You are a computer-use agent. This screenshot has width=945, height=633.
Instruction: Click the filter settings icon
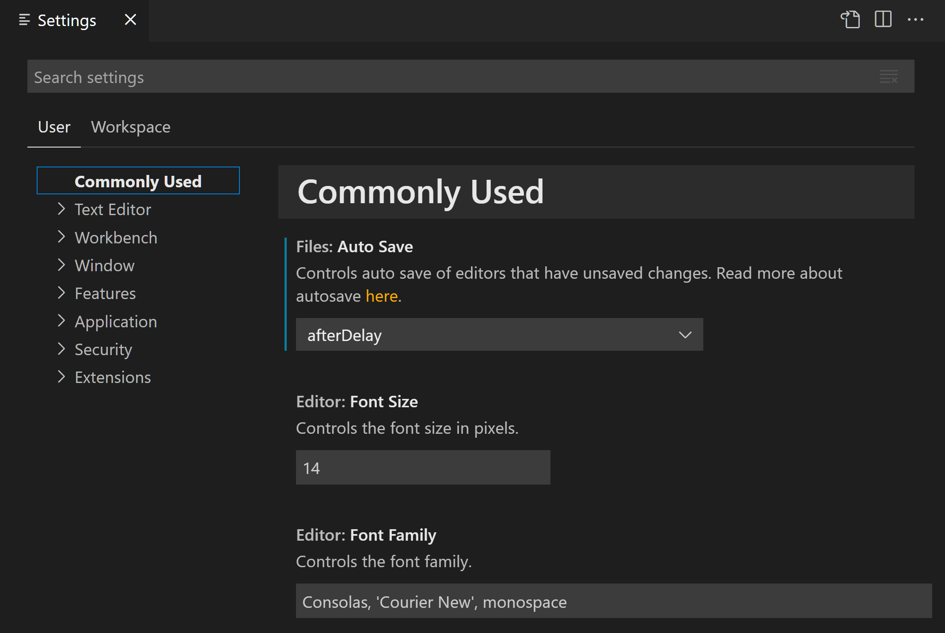[888, 76]
